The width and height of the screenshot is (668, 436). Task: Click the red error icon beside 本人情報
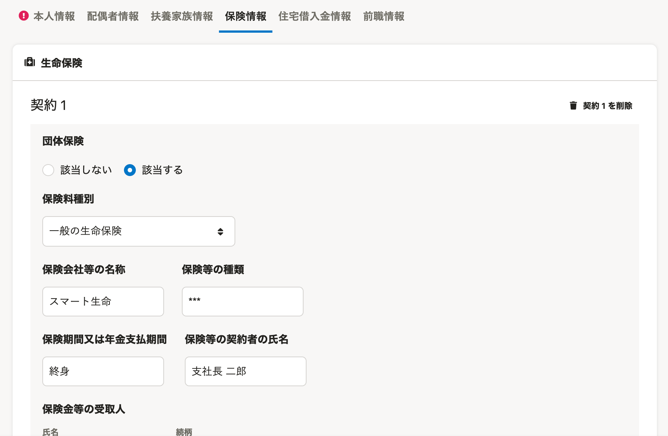coord(24,16)
